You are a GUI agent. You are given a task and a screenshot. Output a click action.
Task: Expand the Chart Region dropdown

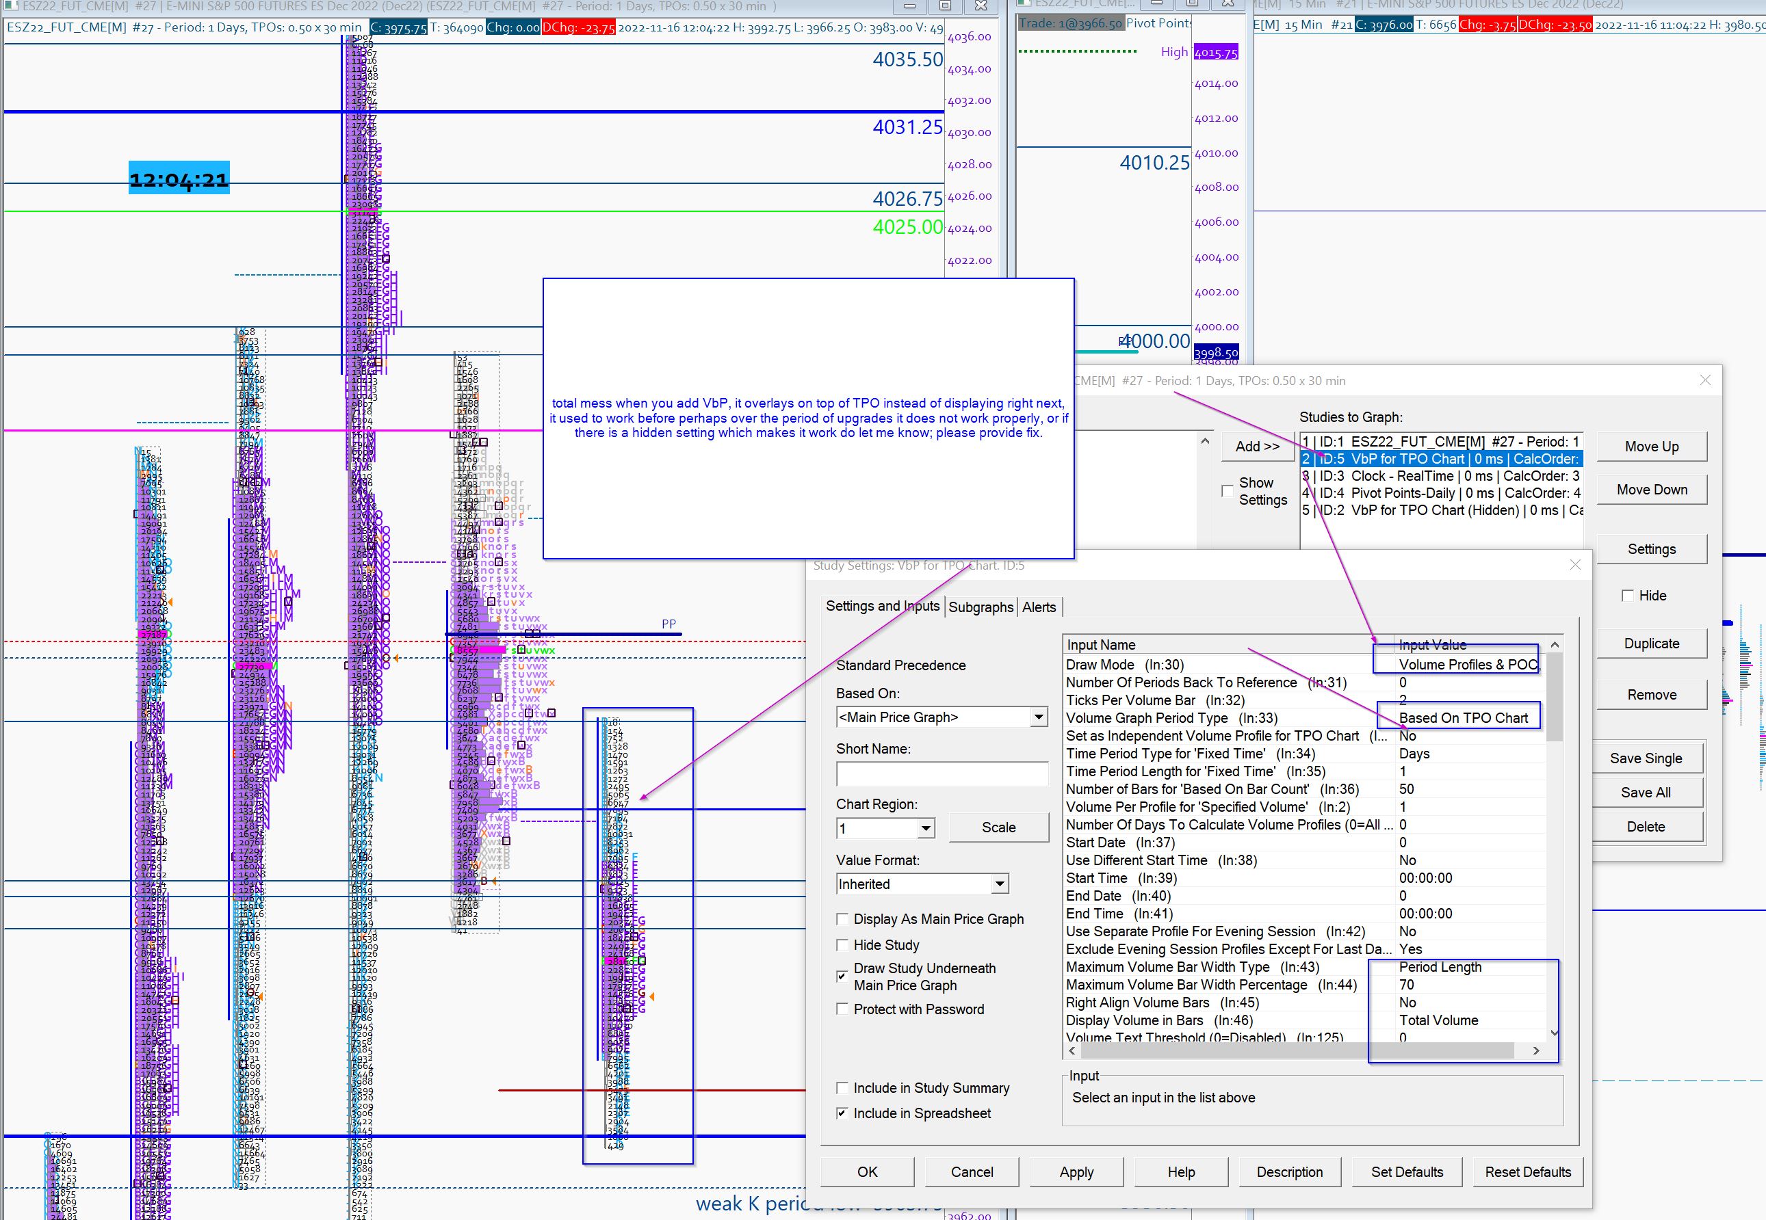(x=926, y=829)
